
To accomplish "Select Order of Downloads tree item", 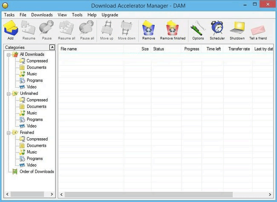I will point(33,172).
